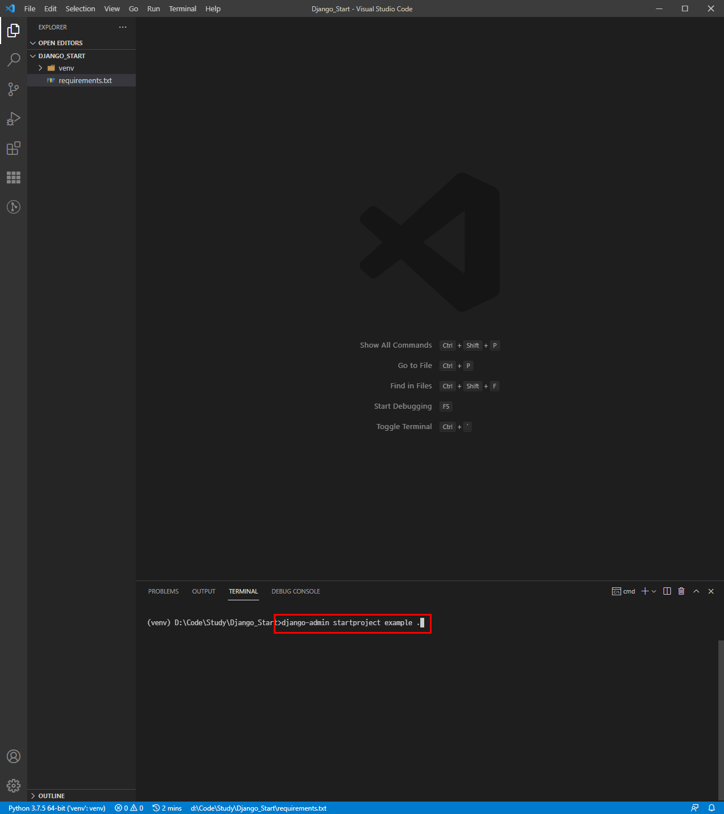Open the Selection menu

click(80, 8)
